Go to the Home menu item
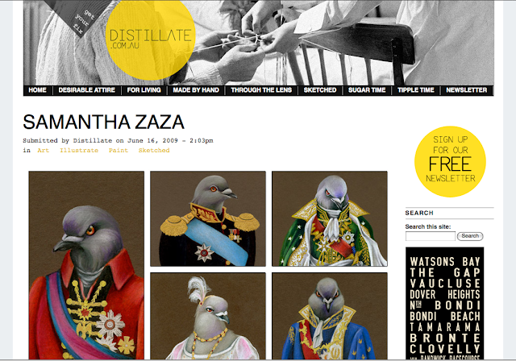Viewport: 516px width, 361px height. [37, 90]
